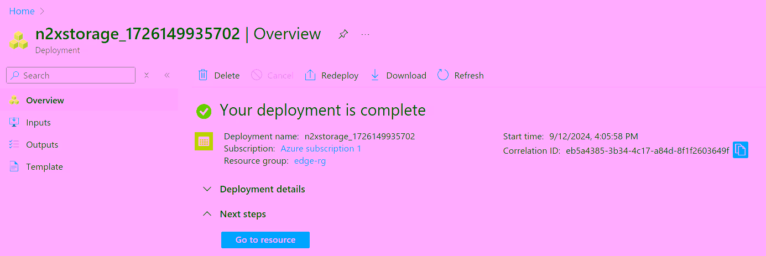Open the edge-rg resource group link
The height and width of the screenshot is (256, 766).
coord(310,161)
